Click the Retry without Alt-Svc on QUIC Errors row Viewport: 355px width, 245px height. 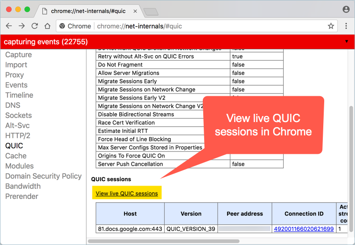pos(190,57)
